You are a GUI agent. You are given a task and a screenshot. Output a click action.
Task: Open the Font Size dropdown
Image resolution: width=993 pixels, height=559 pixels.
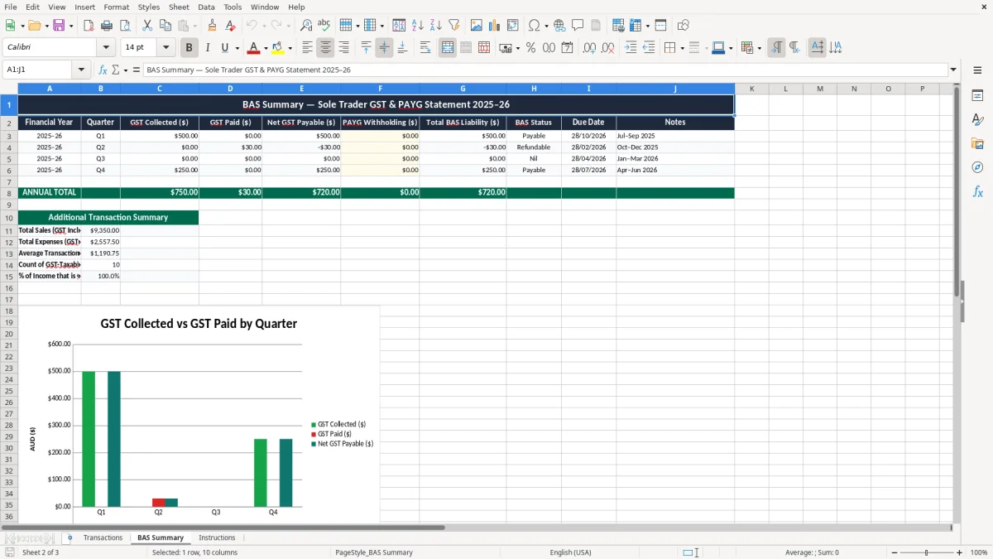click(x=165, y=47)
